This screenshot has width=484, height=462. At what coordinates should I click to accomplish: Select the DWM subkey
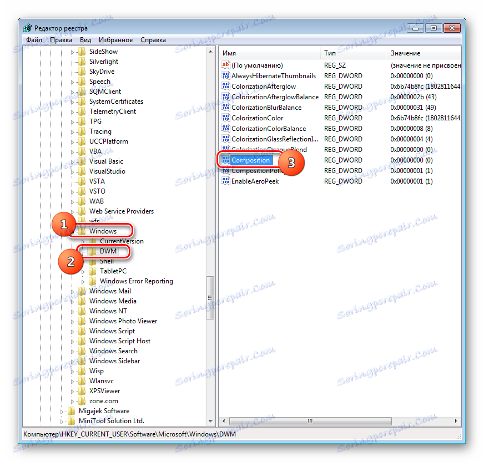click(x=108, y=251)
